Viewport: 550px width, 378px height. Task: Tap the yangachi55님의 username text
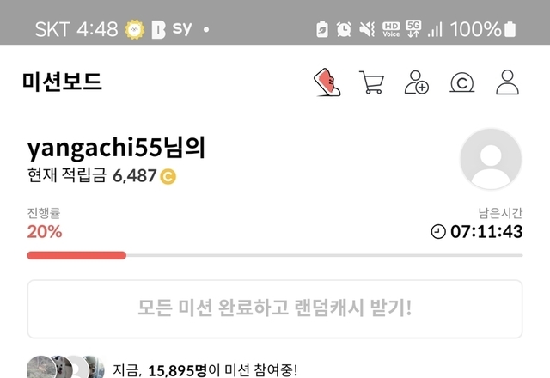point(116,148)
